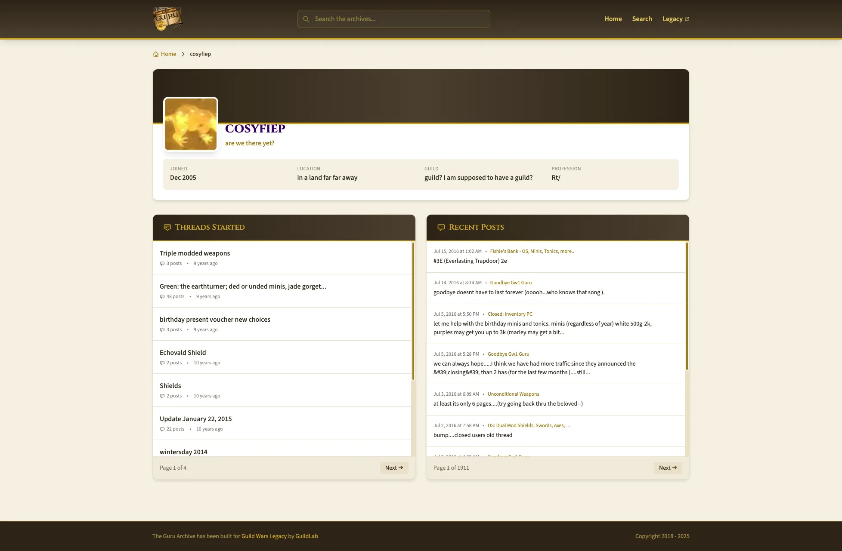Open the Goodbye Gw1 Guru thread link

(511, 283)
